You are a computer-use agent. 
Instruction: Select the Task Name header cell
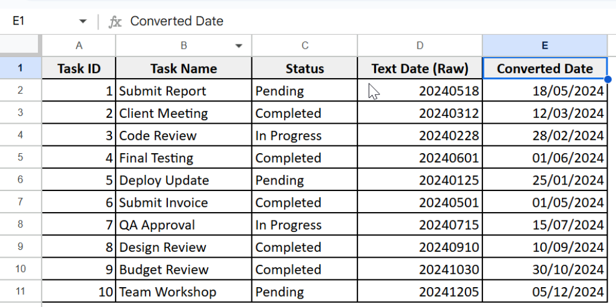pos(183,68)
